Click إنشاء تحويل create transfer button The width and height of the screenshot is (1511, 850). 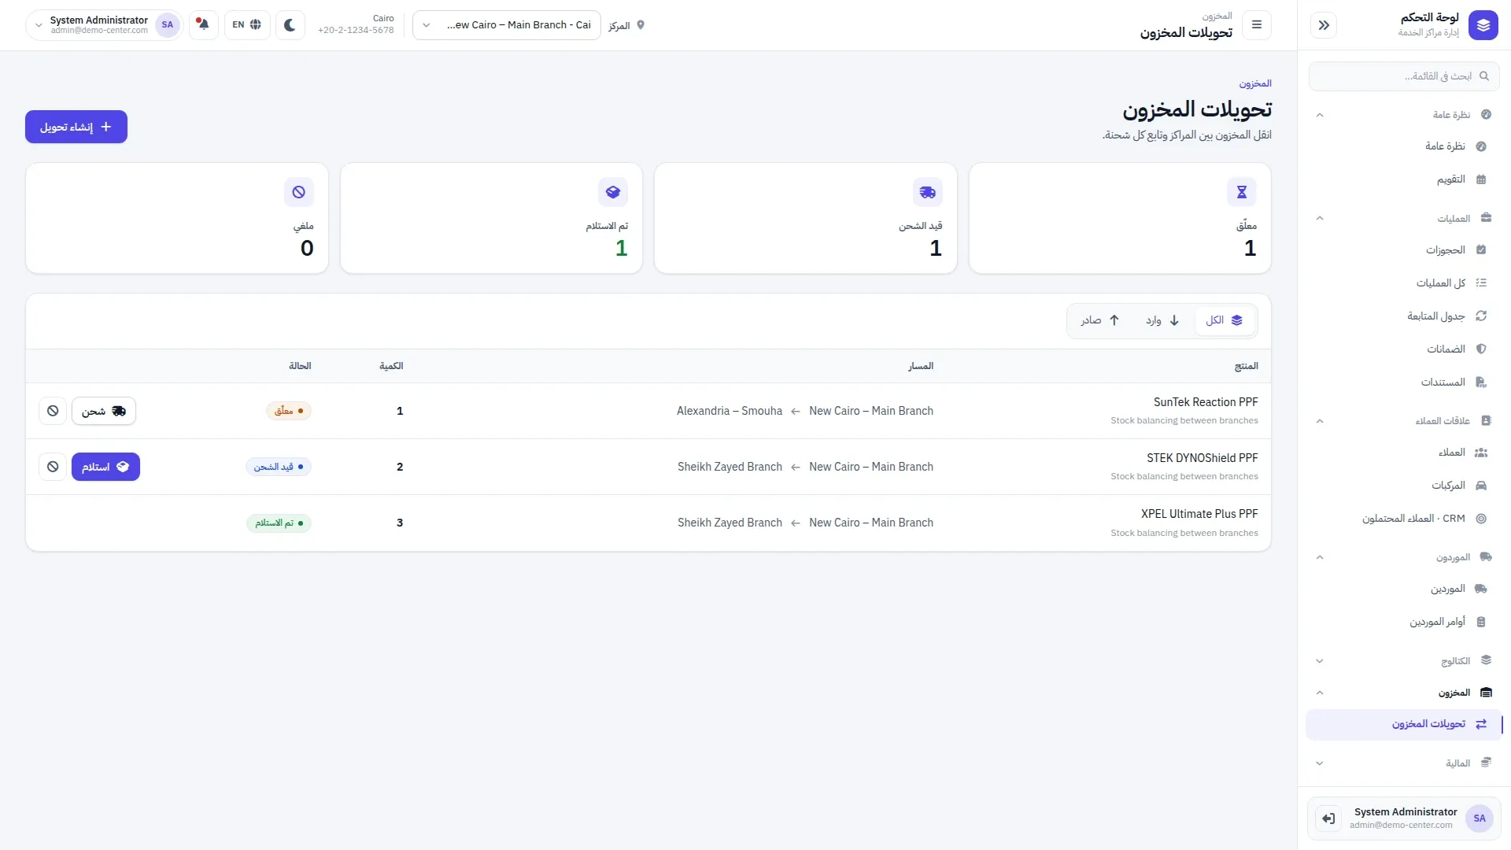coord(76,127)
